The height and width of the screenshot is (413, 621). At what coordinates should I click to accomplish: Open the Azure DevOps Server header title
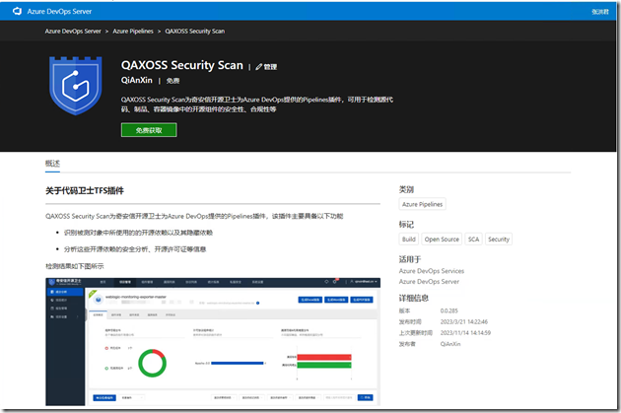pyautogui.click(x=59, y=12)
